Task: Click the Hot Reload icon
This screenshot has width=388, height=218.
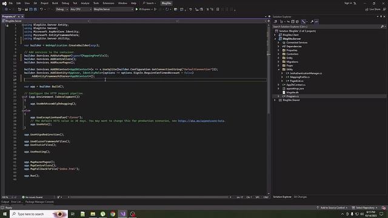Action: coord(167,9)
